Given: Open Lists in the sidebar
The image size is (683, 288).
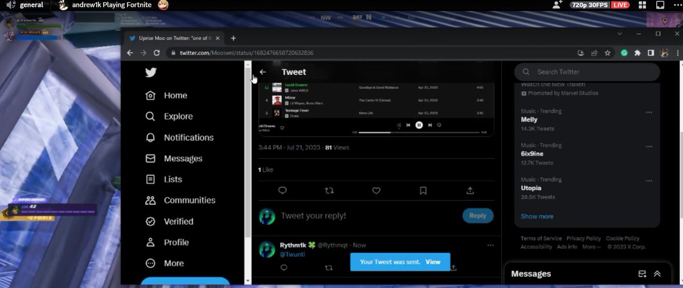Looking at the screenshot, I should [x=164, y=179].
